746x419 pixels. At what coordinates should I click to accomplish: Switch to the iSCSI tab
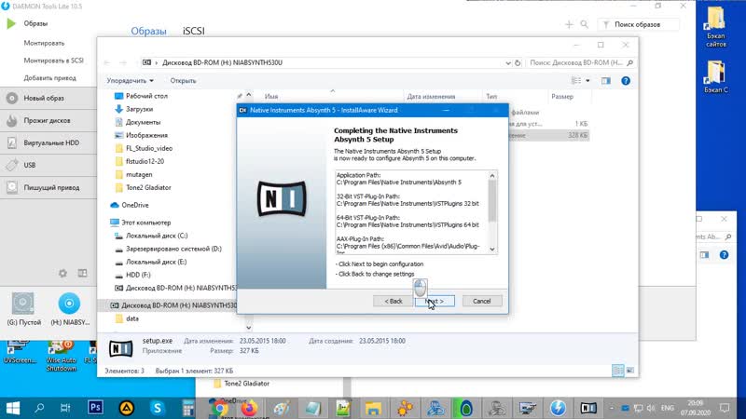(x=194, y=31)
